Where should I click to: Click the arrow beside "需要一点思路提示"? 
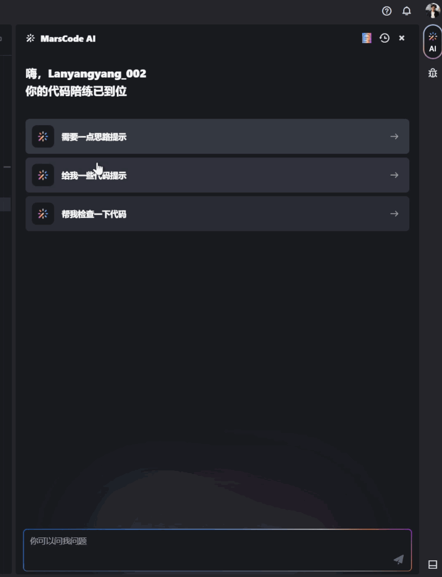[x=394, y=137]
